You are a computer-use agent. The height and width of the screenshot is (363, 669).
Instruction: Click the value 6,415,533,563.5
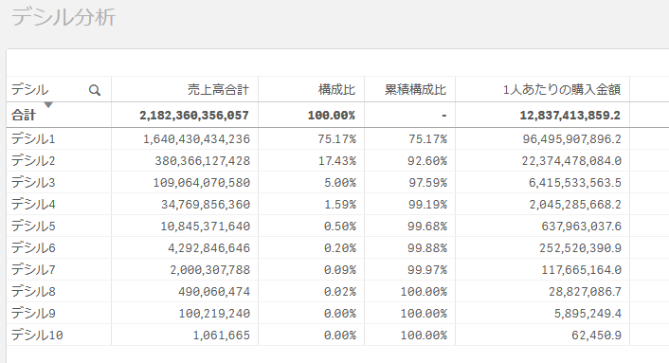coord(575,183)
